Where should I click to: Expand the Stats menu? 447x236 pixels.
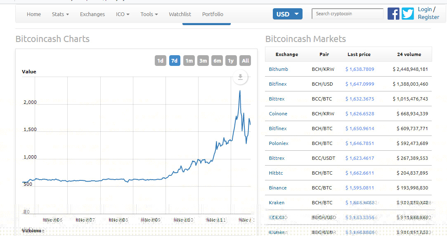tap(60, 14)
